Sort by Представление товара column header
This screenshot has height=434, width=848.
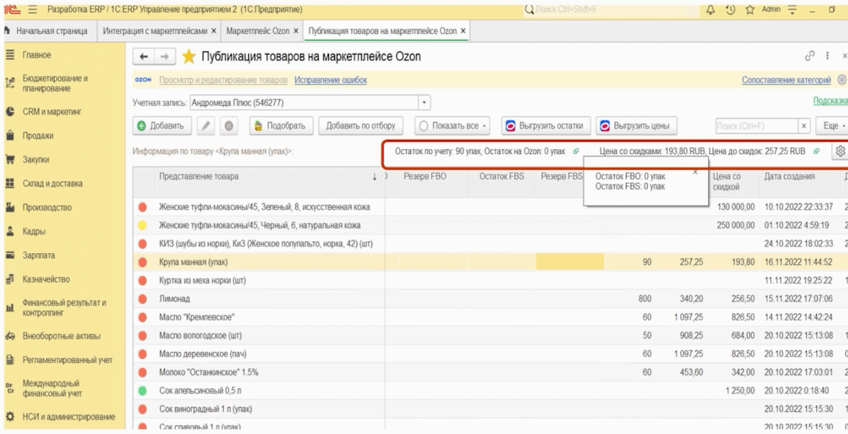tap(199, 176)
